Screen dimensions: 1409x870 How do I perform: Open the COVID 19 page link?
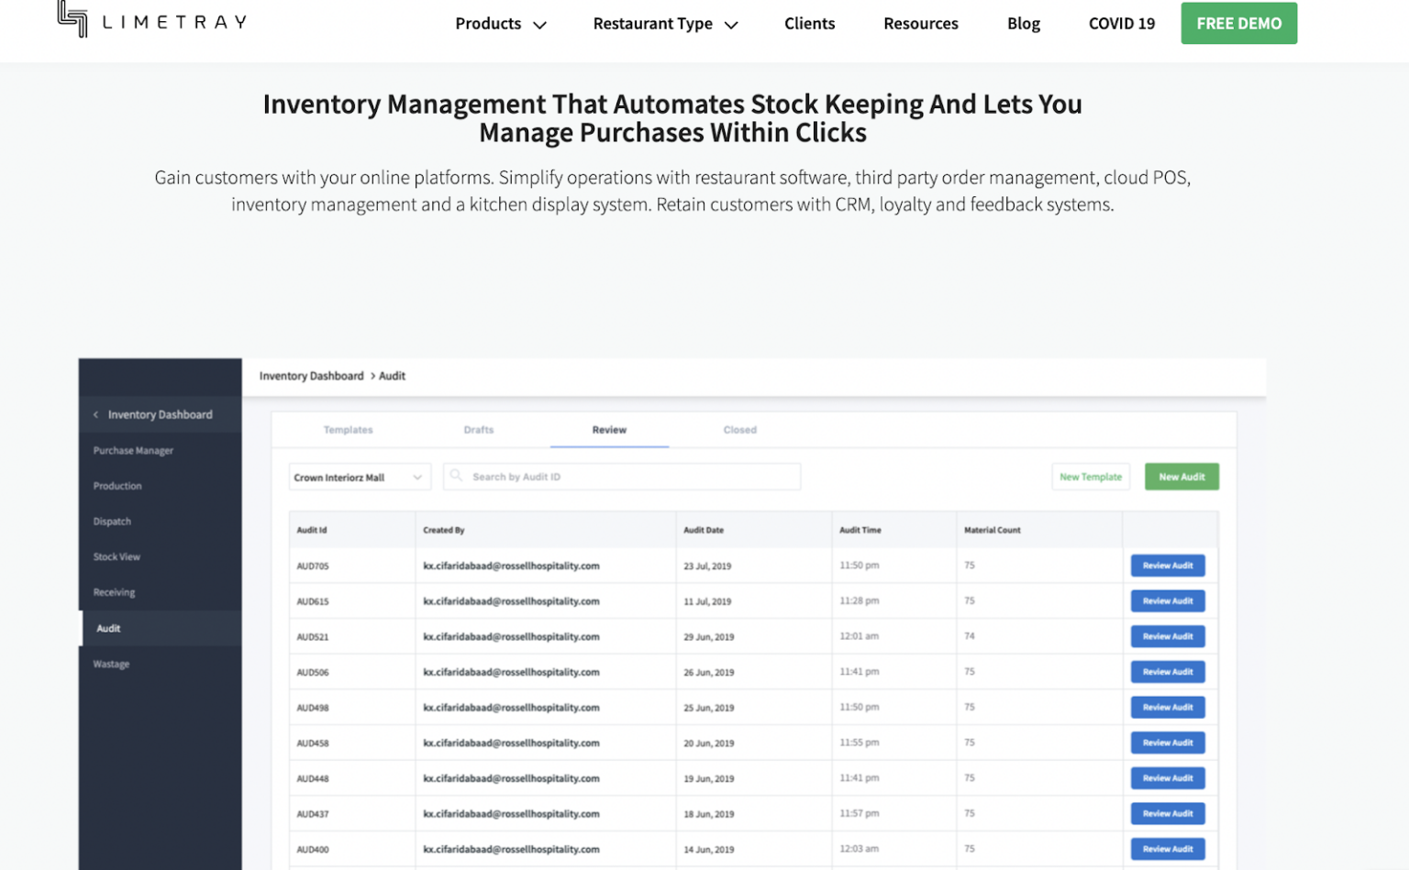(x=1121, y=24)
